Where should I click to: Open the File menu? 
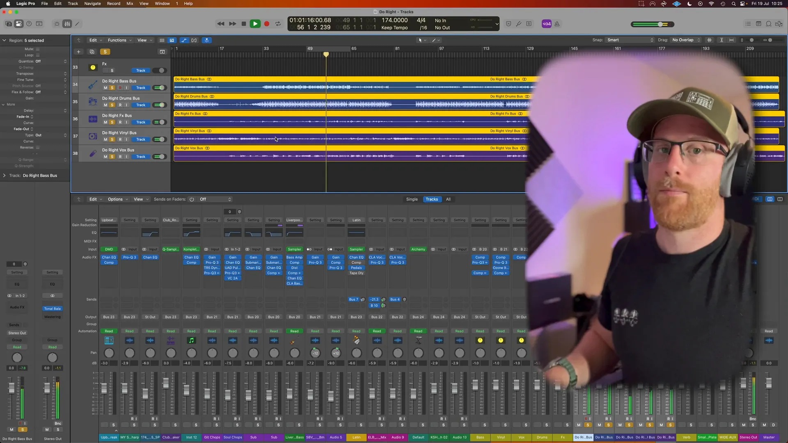click(x=44, y=3)
